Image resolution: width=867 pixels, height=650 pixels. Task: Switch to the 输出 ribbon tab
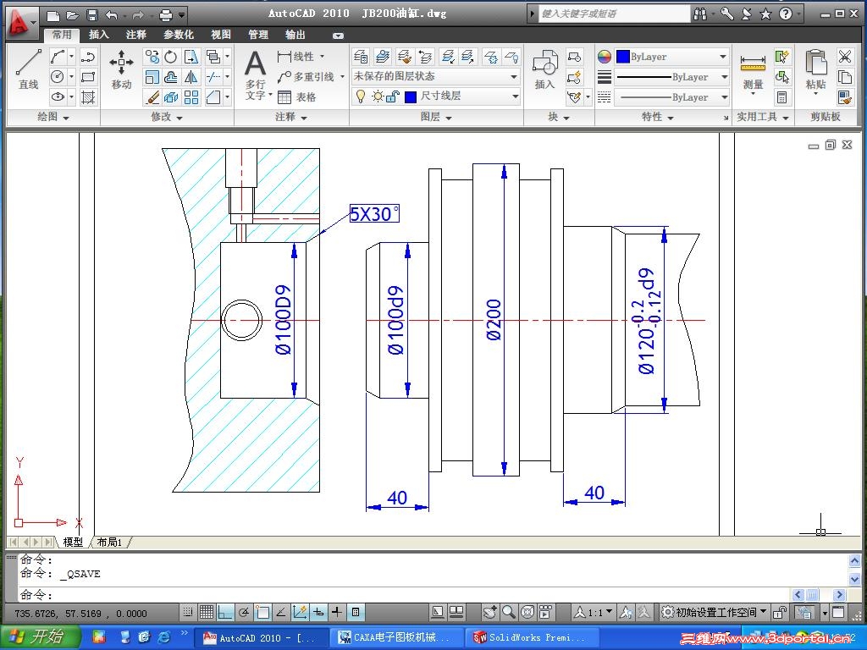tap(295, 35)
